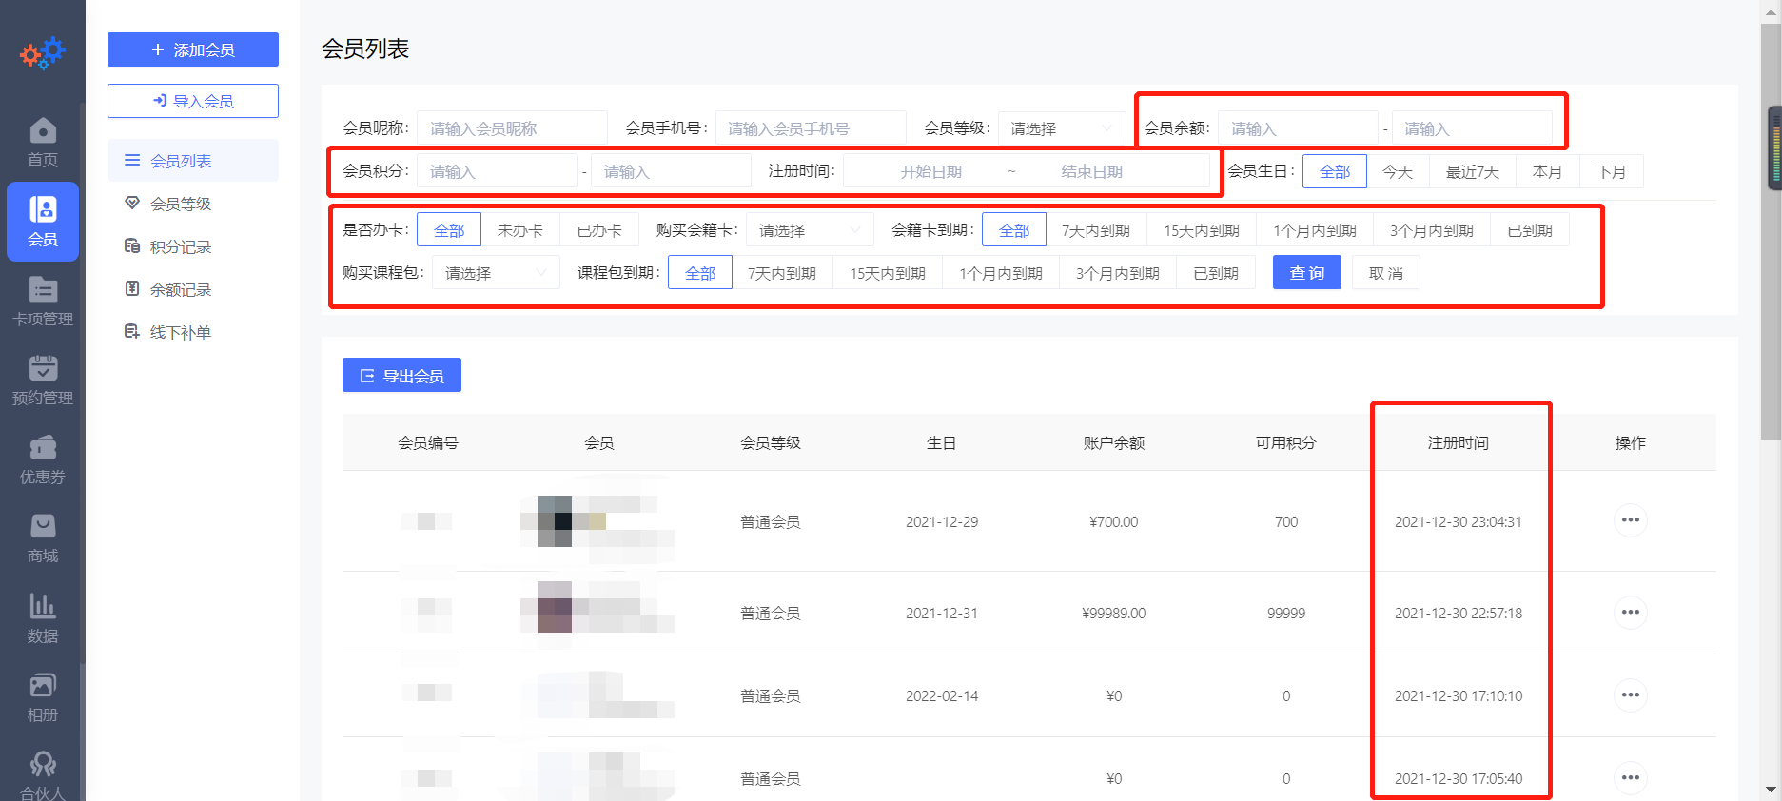Select 3个月内到期 for 课程包到期

click(x=1118, y=273)
